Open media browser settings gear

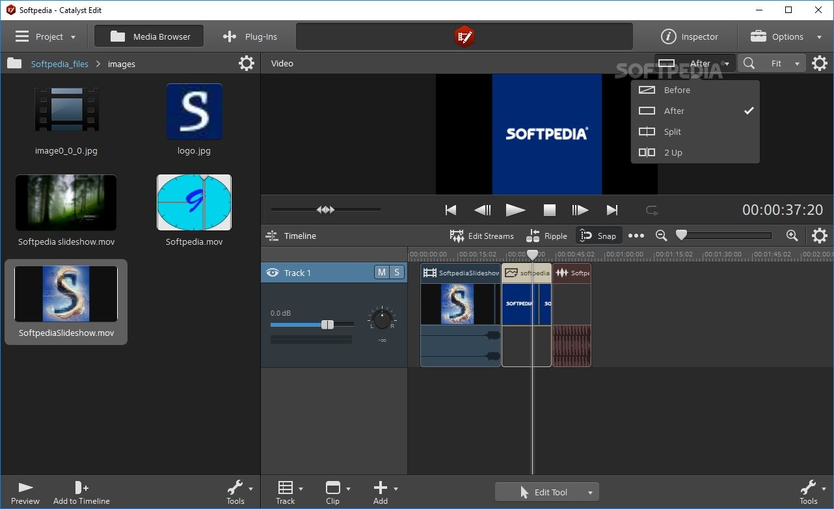coord(247,63)
